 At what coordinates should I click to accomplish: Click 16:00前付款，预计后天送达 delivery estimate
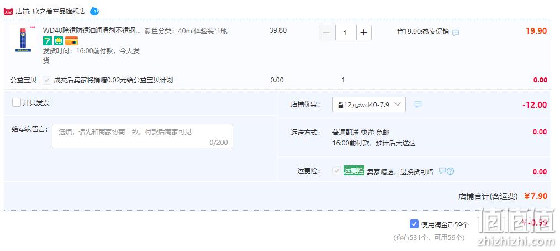click(x=374, y=143)
